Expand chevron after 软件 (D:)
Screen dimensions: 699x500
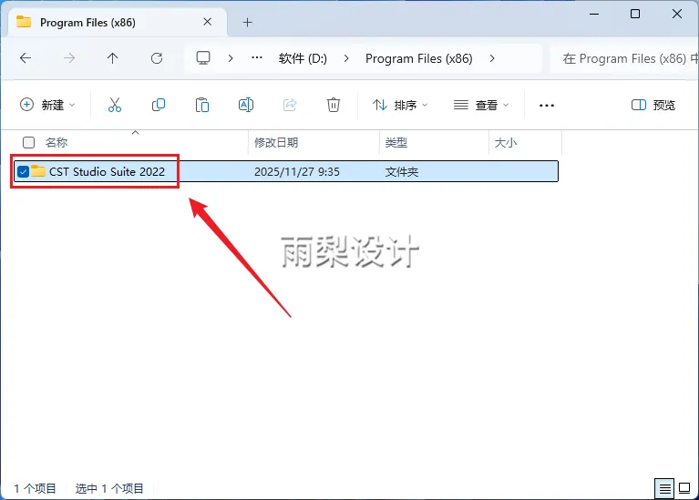[346, 58]
